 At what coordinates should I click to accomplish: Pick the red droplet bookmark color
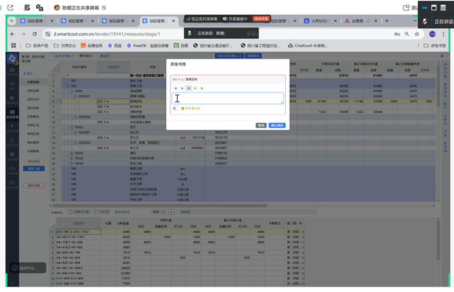(x=189, y=88)
